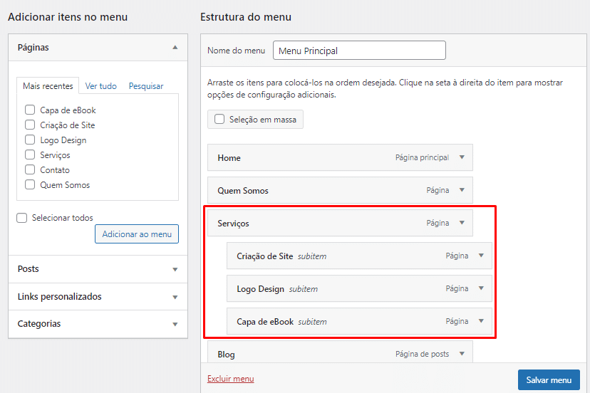590x393 pixels.
Task: Open the Pesquisar tab
Action: (x=146, y=86)
